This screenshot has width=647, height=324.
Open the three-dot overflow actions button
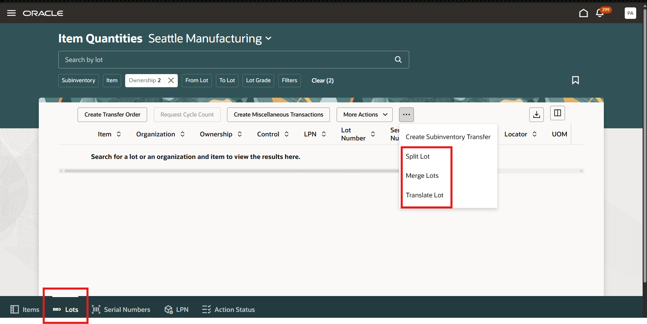point(406,115)
